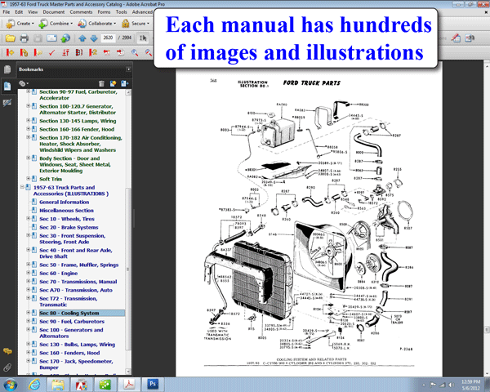
Task: Open the Document menu
Action: click(x=53, y=12)
